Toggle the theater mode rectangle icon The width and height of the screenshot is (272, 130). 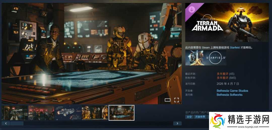coord(167,100)
